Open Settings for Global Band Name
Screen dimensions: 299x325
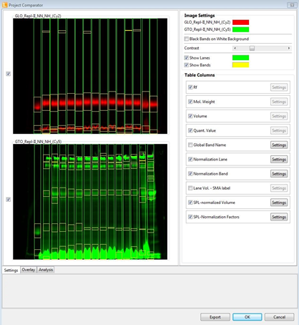point(279,145)
